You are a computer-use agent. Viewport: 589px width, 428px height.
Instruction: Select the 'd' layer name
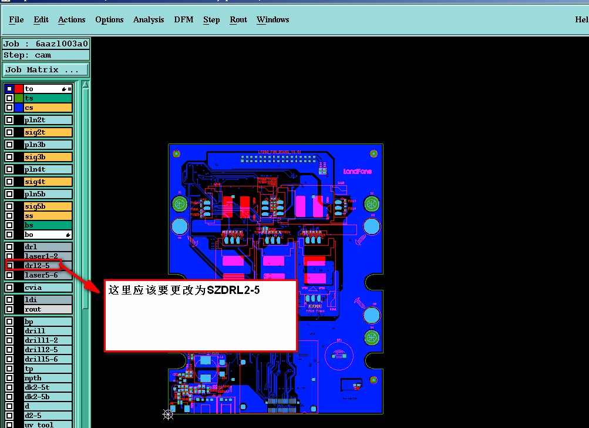point(48,406)
